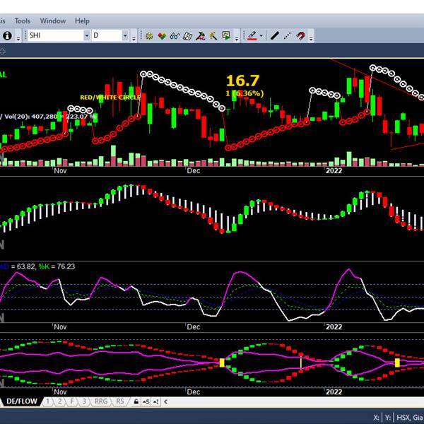
Task: Toggle the sheet lock icon beside tabs
Action: tap(136, 402)
